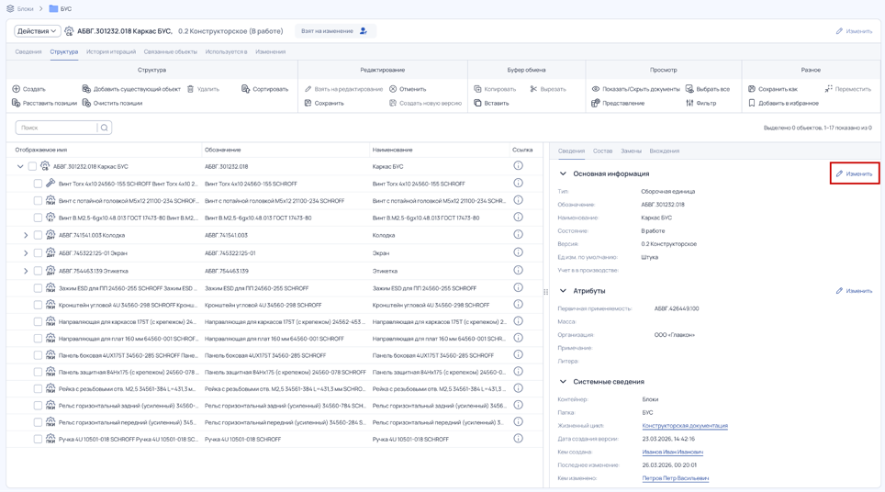The height and width of the screenshot is (492, 885).
Task: Switch to the Сведения top tab
Action: (28, 52)
